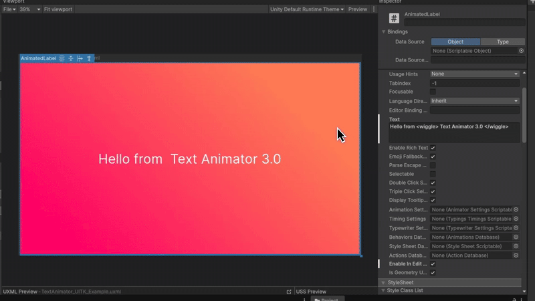Click the Preview button
This screenshot has width=535, height=301.
pyautogui.click(x=358, y=10)
